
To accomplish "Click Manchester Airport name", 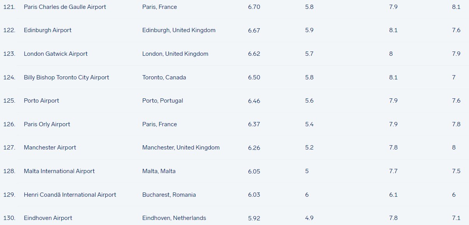I will pos(50,148).
